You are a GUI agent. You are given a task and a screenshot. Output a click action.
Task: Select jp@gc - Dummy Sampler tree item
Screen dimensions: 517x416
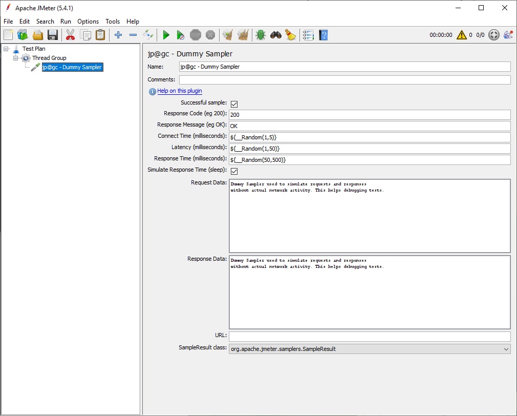pos(72,67)
